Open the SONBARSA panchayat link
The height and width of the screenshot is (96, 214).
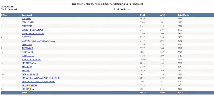click(28, 89)
